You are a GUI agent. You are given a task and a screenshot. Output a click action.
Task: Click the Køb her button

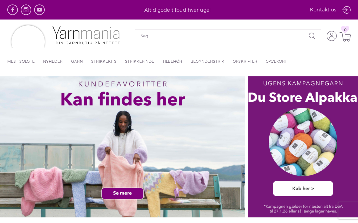[303, 188]
